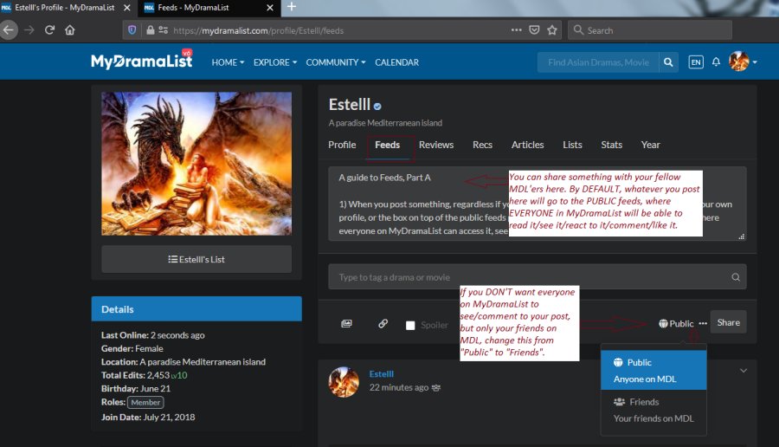Click the 22 minutes ago timestamp
Image resolution: width=779 pixels, height=447 pixels.
pyautogui.click(x=399, y=387)
